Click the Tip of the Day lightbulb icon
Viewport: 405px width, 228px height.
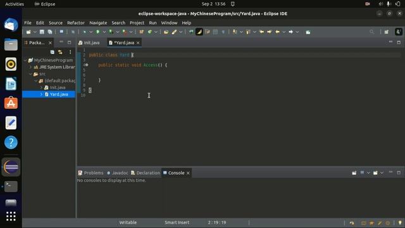coord(400,222)
